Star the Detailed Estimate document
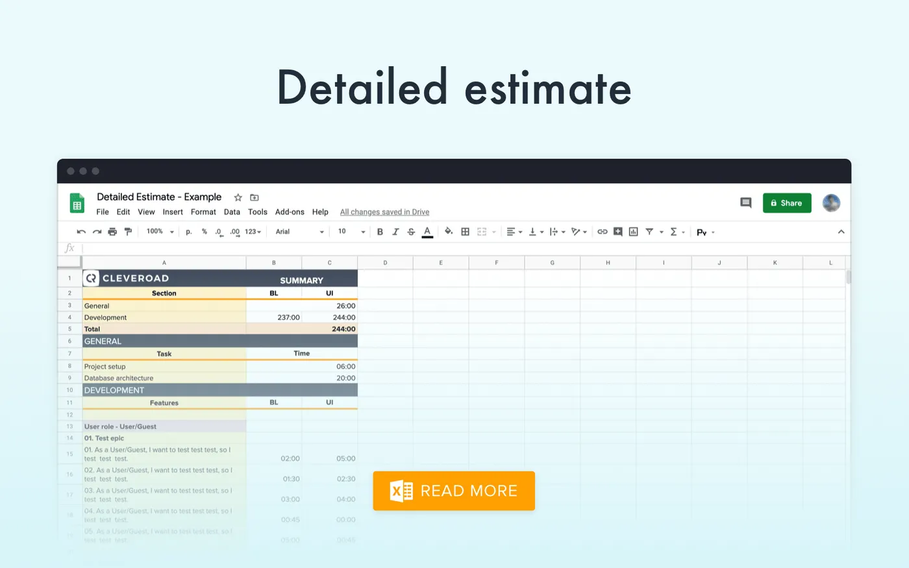Image resolution: width=909 pixels, height=568 pixels. (238, 197)
